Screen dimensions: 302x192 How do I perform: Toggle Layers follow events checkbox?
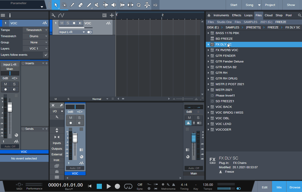46,55
